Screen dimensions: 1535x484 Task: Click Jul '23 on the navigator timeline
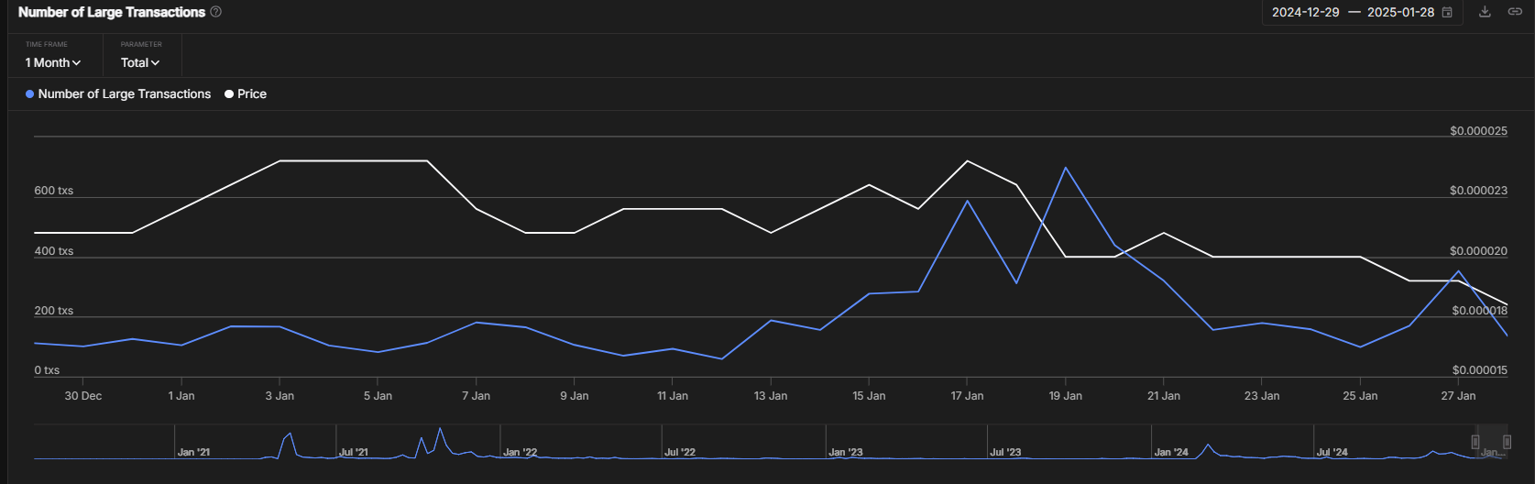[x=1005, y=452]
